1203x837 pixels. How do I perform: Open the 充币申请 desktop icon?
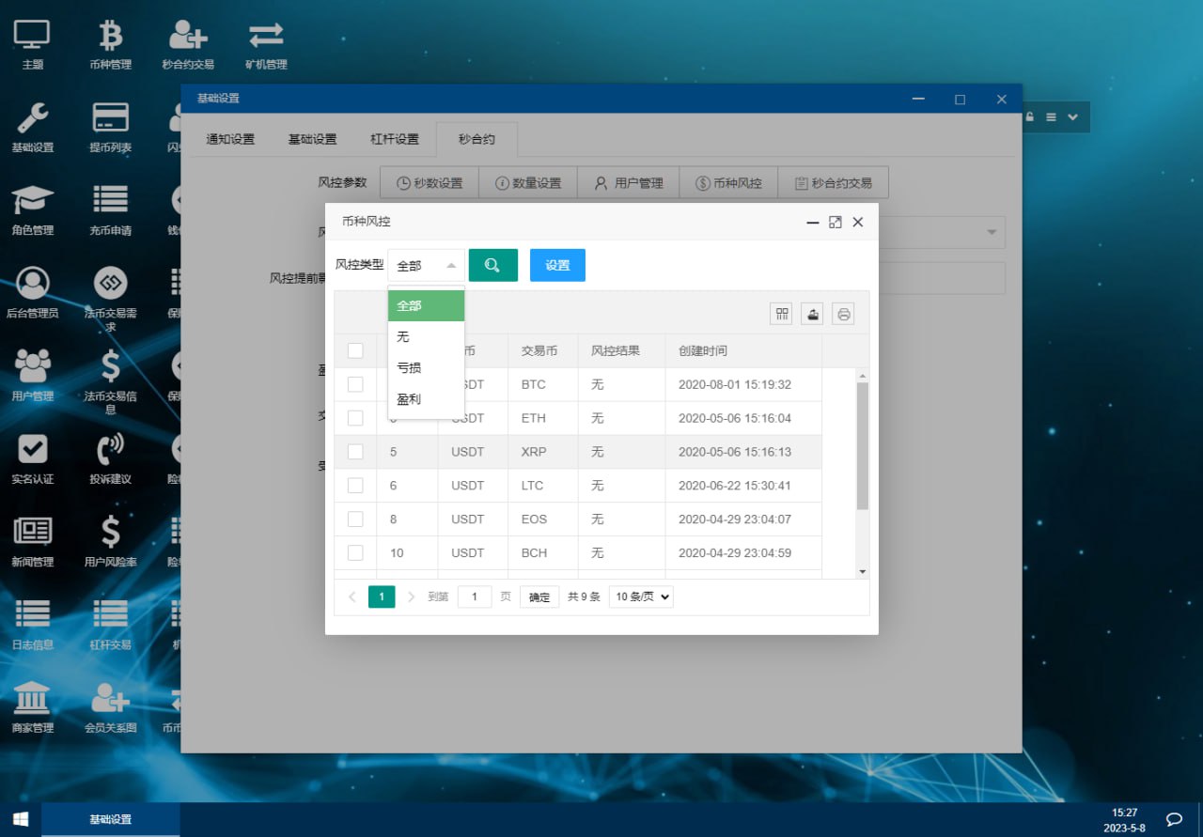[111, 209]
